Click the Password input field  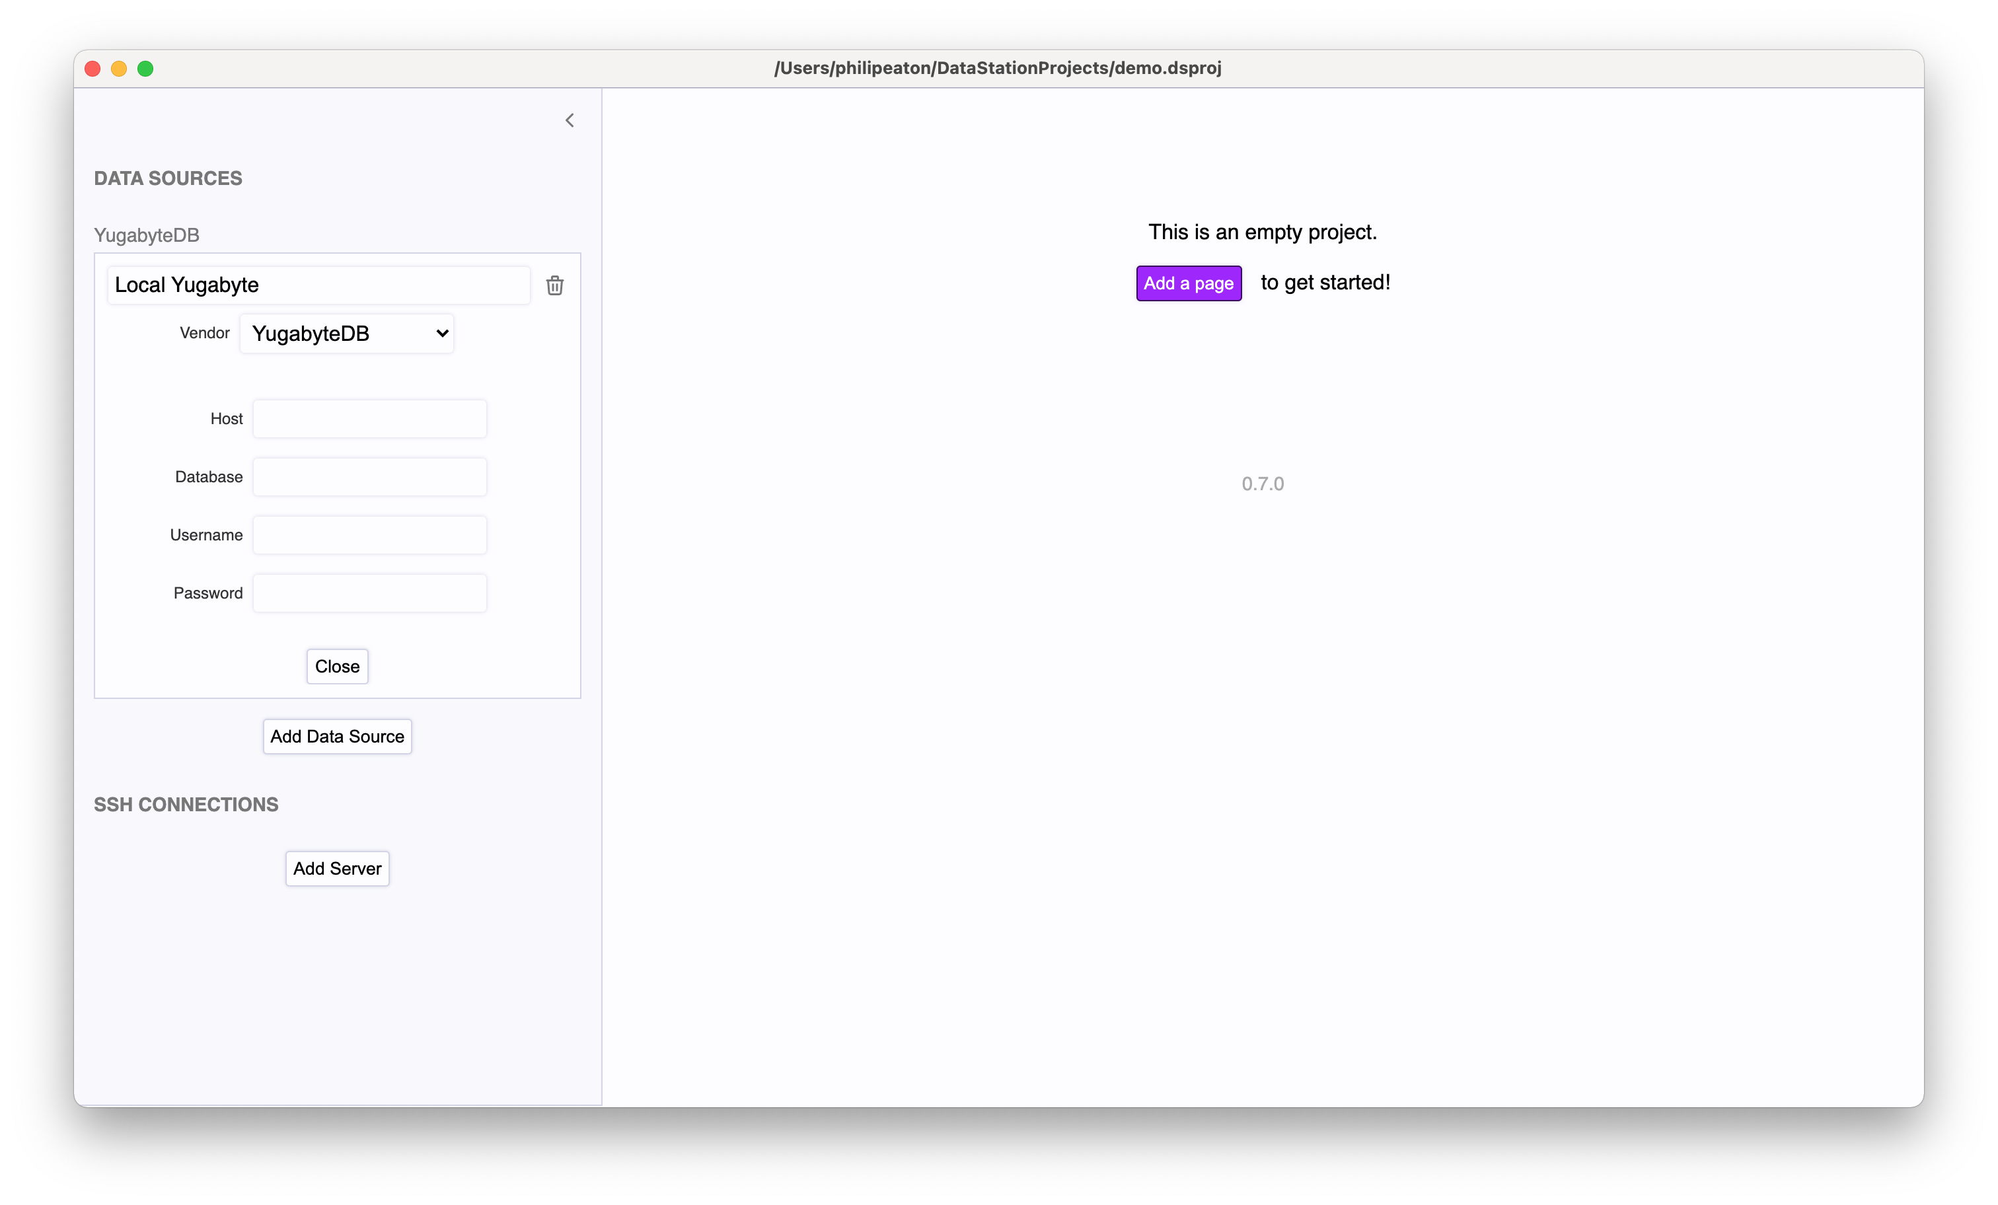point(368,593)
